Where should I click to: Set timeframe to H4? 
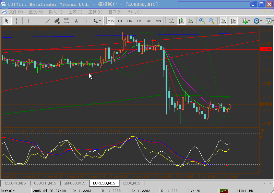coord(130,21)
